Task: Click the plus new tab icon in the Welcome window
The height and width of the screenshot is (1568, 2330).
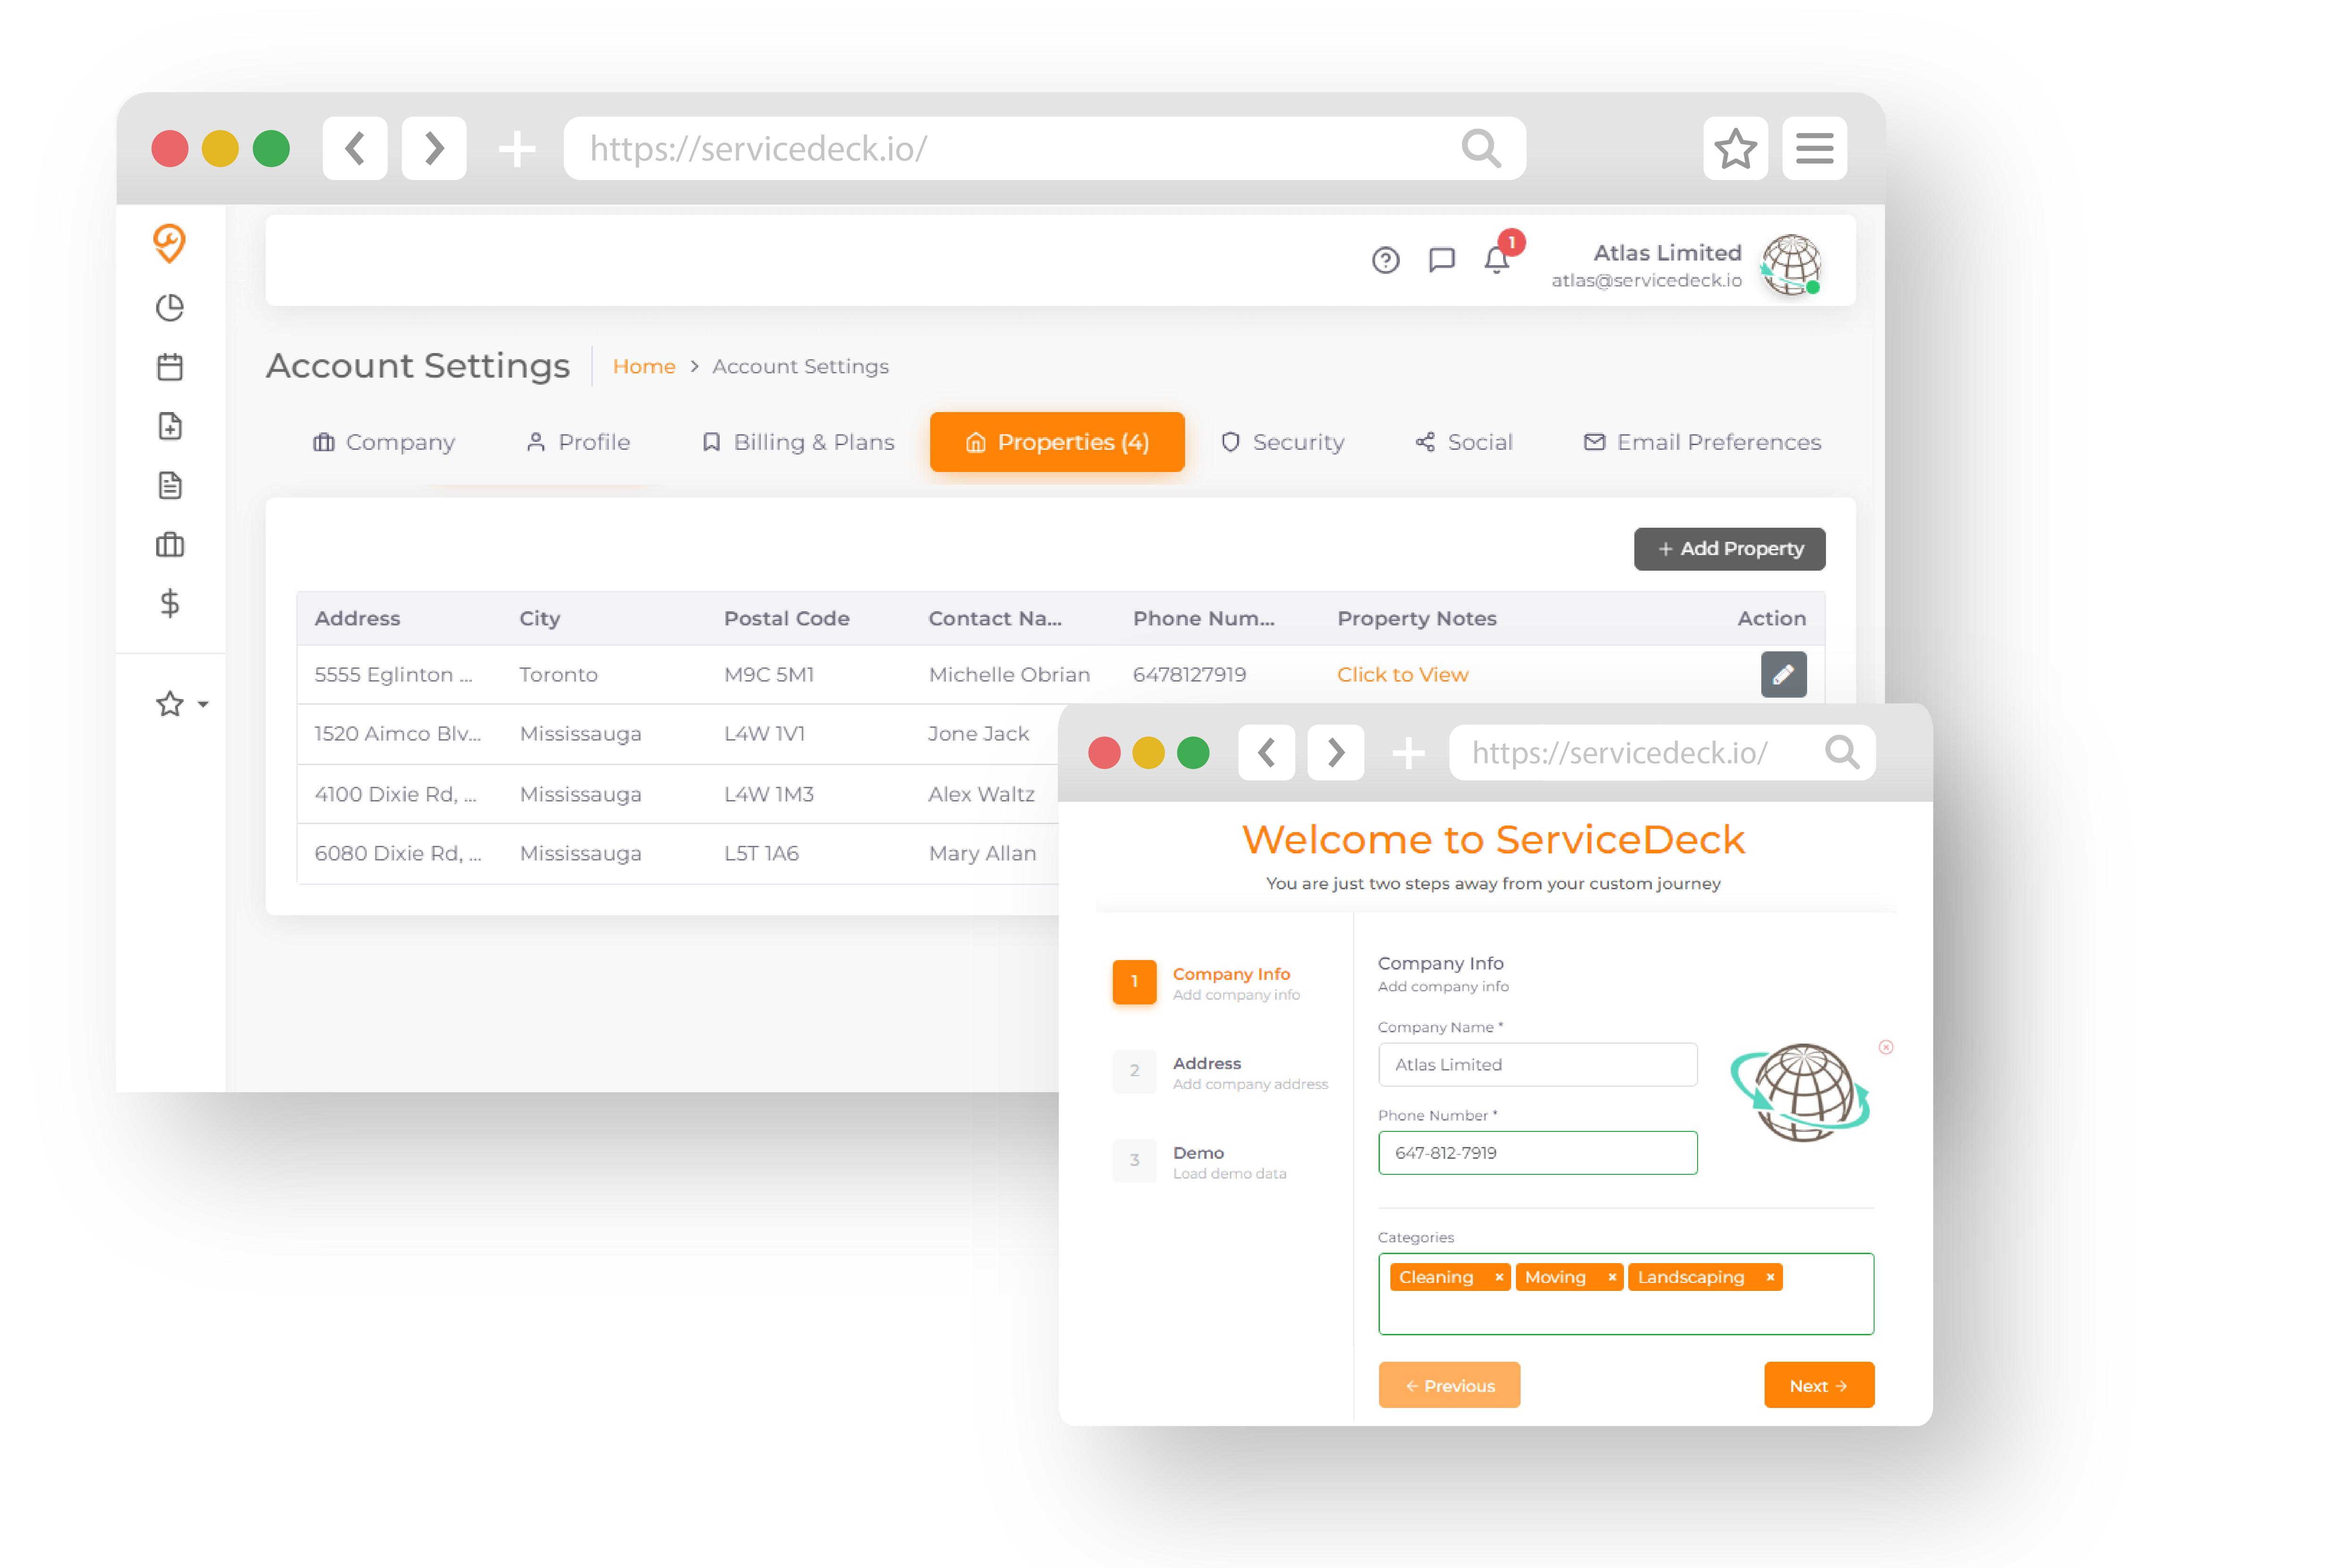Action: tap(1408, 752)
